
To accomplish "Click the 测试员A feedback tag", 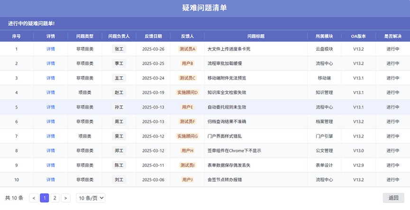I will pos(187,49).
